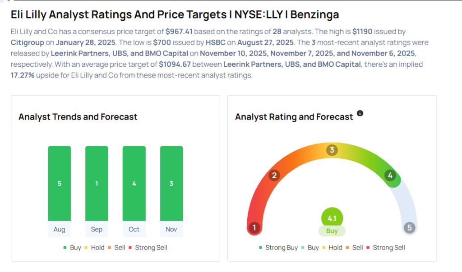Click the info icon beside Analyst Rating heading

(x=360, y=114)
